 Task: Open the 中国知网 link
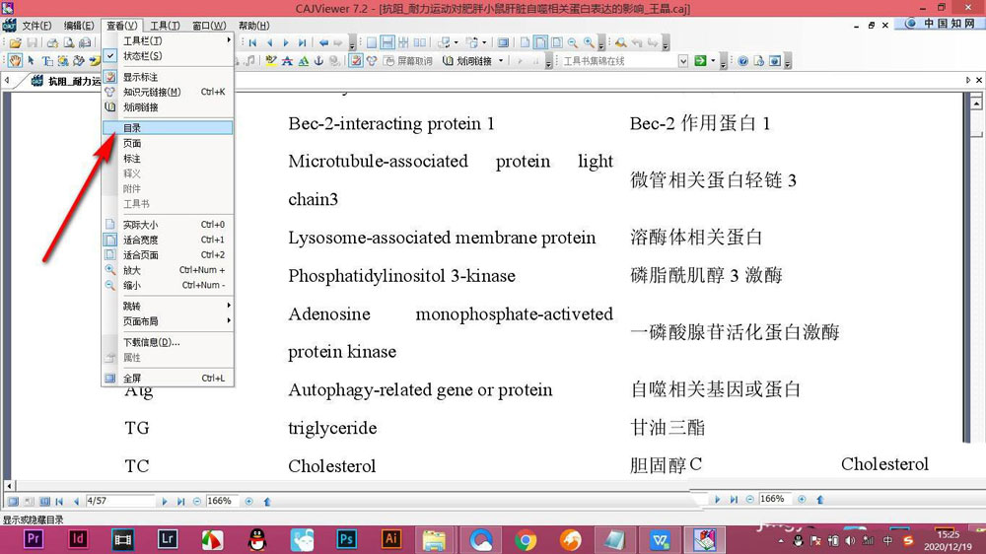(x=942, y=24)
